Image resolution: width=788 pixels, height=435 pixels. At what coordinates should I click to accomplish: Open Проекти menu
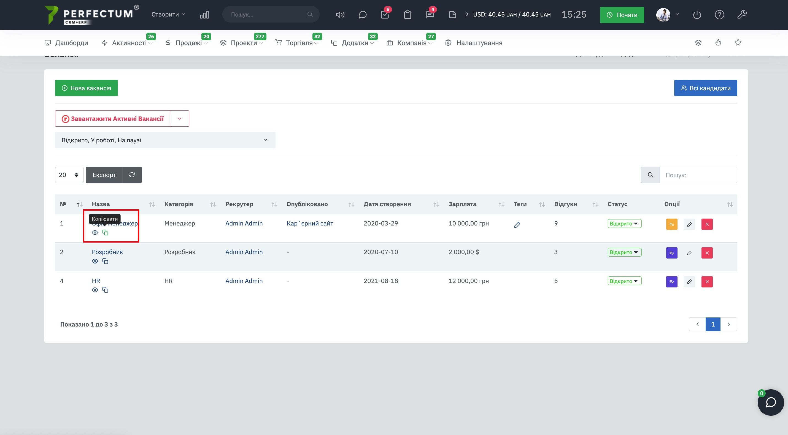(x=241, y=43)
